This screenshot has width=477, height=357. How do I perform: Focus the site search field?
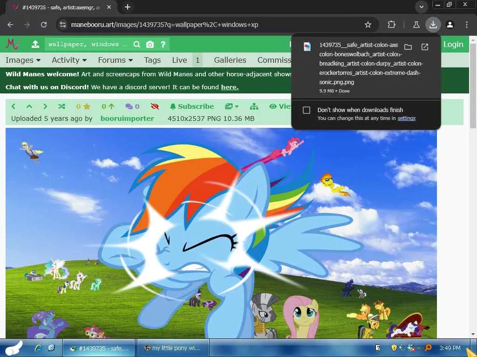(x=88, y=44)
